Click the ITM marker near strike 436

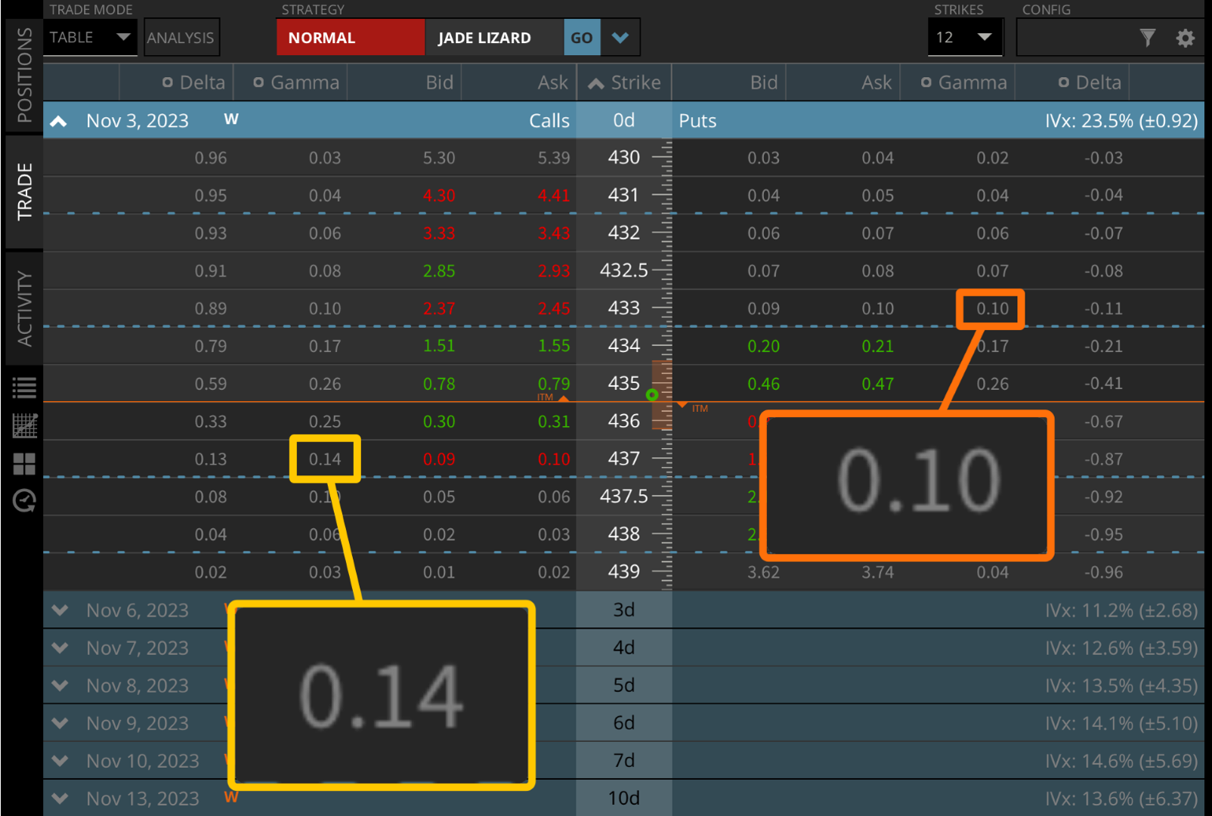(698, 408)
